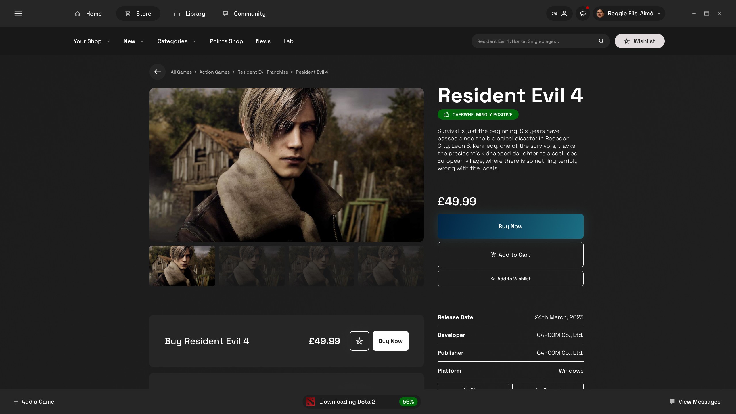Open the announcements megaphone icon

[x=583, y=14]
